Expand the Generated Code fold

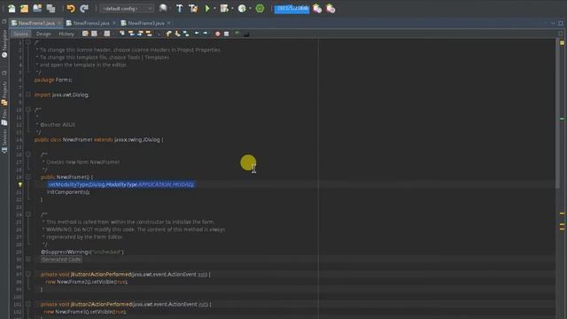tap(27, 260)
